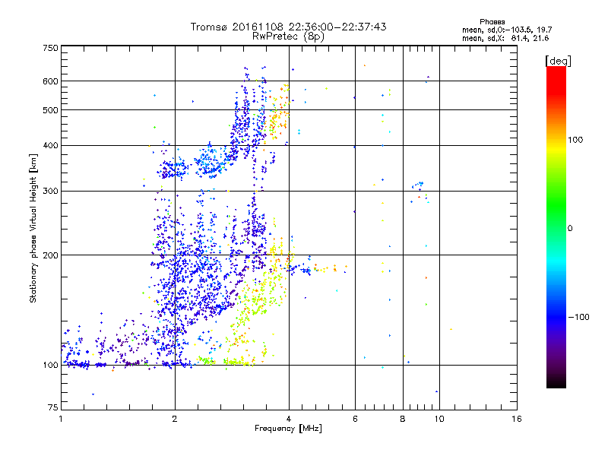Click the y-axis tick label '400'
Viewport: 608px width, 456px height.
50,145
